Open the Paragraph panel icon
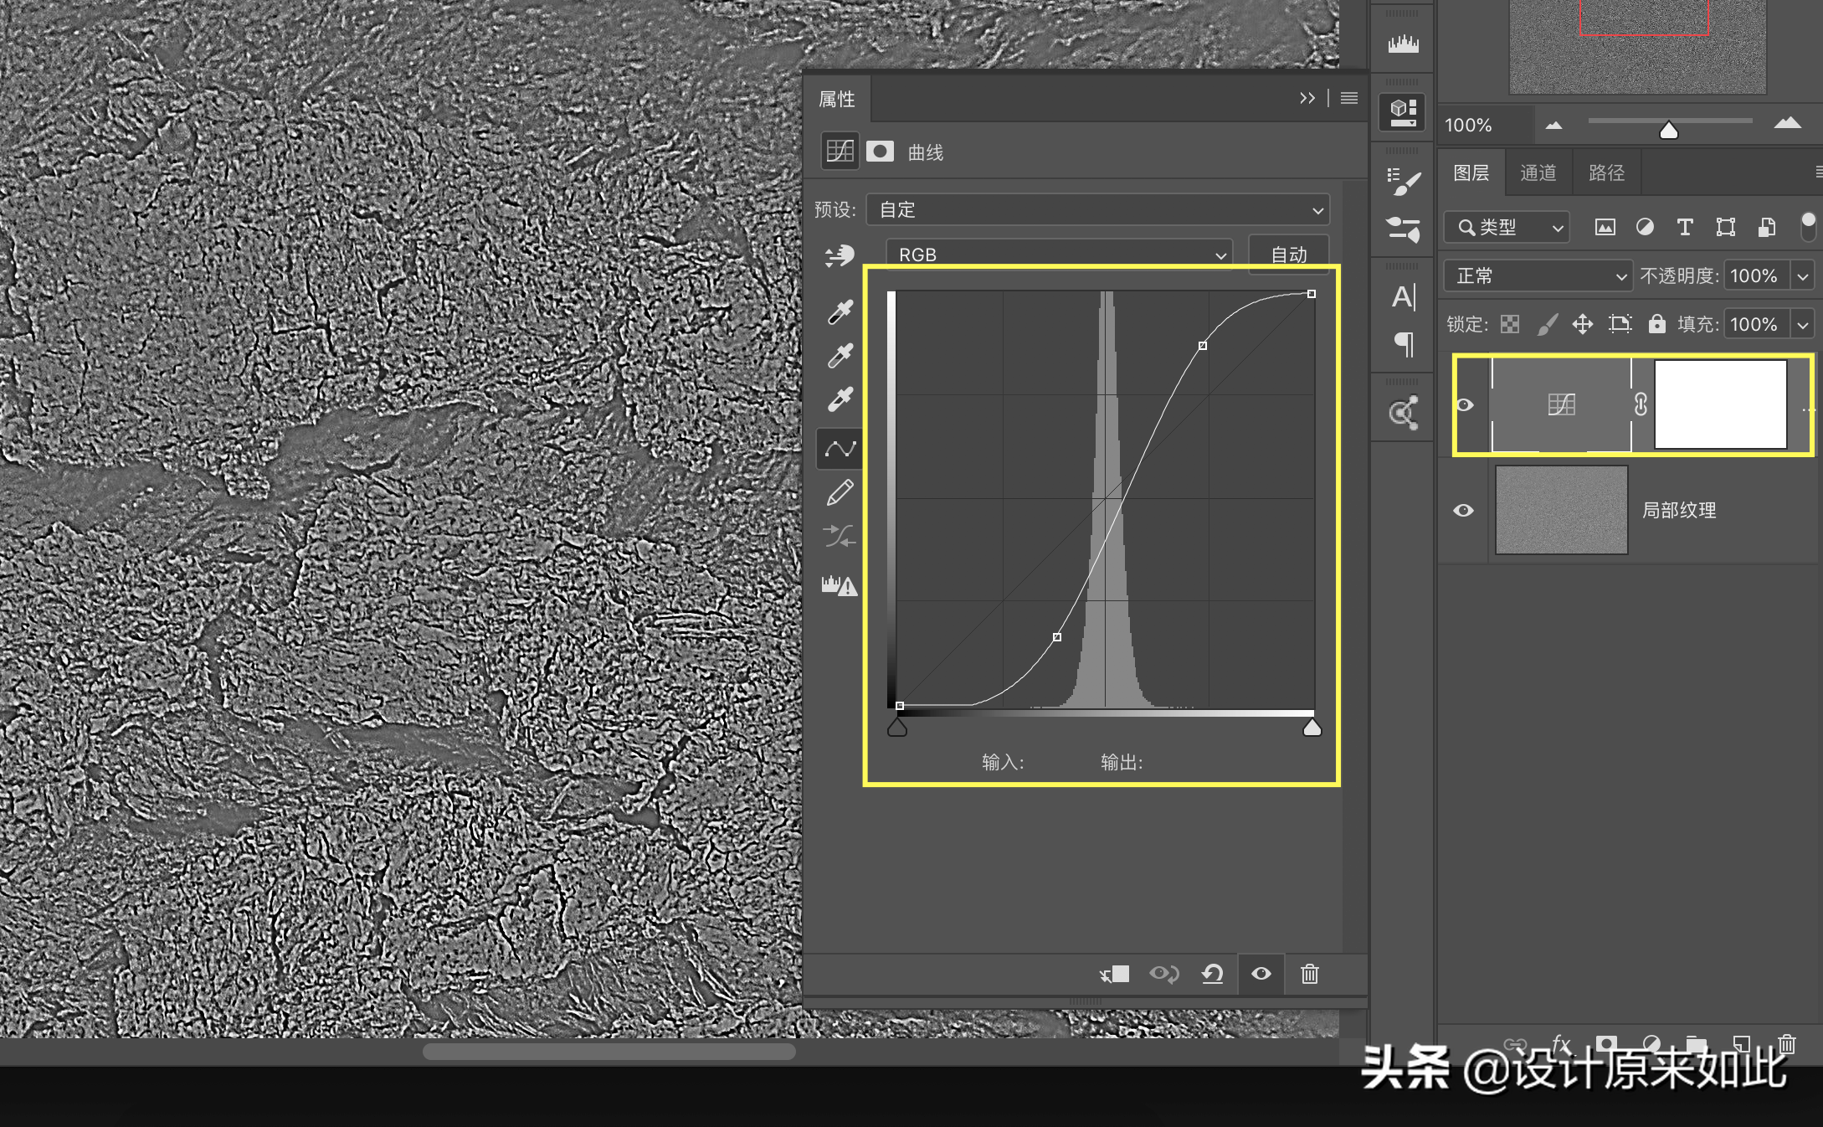 tap(1404, 344)
